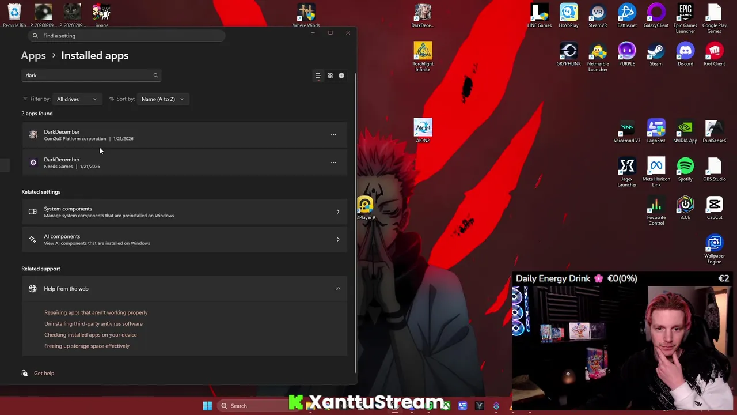
Task: Open Recycle Bin on the desktop
Action: (14, 16)
